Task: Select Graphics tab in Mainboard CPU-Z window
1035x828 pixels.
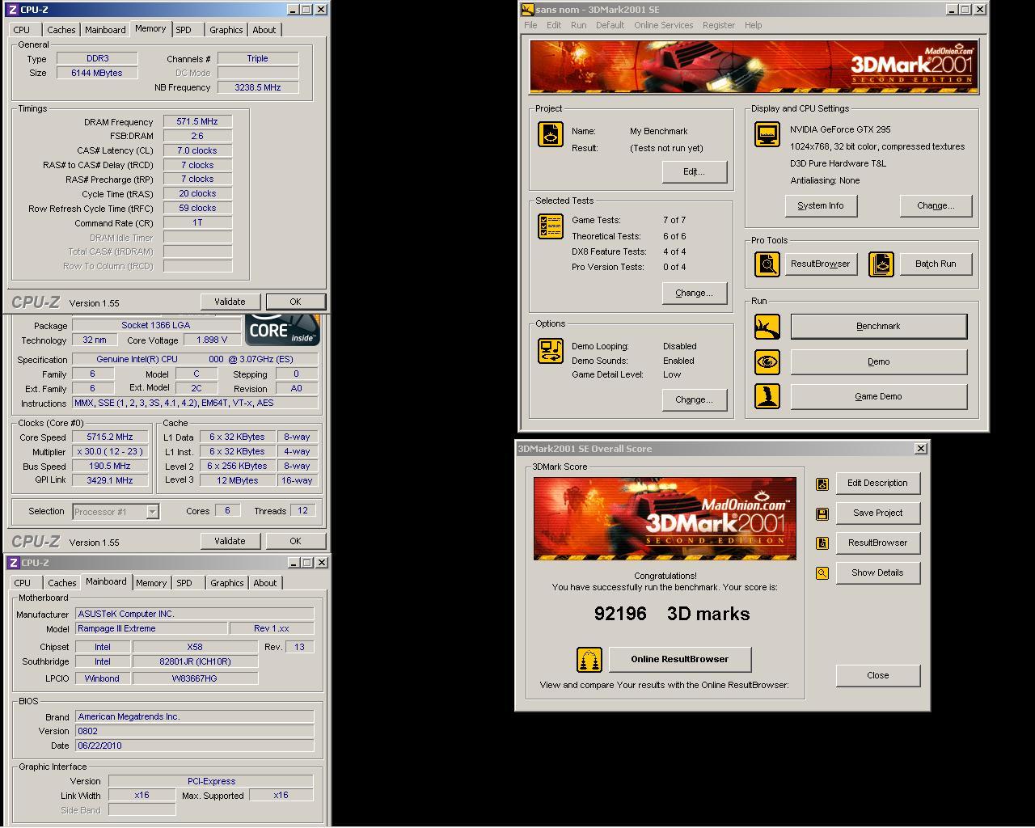Action: point(226,583)
